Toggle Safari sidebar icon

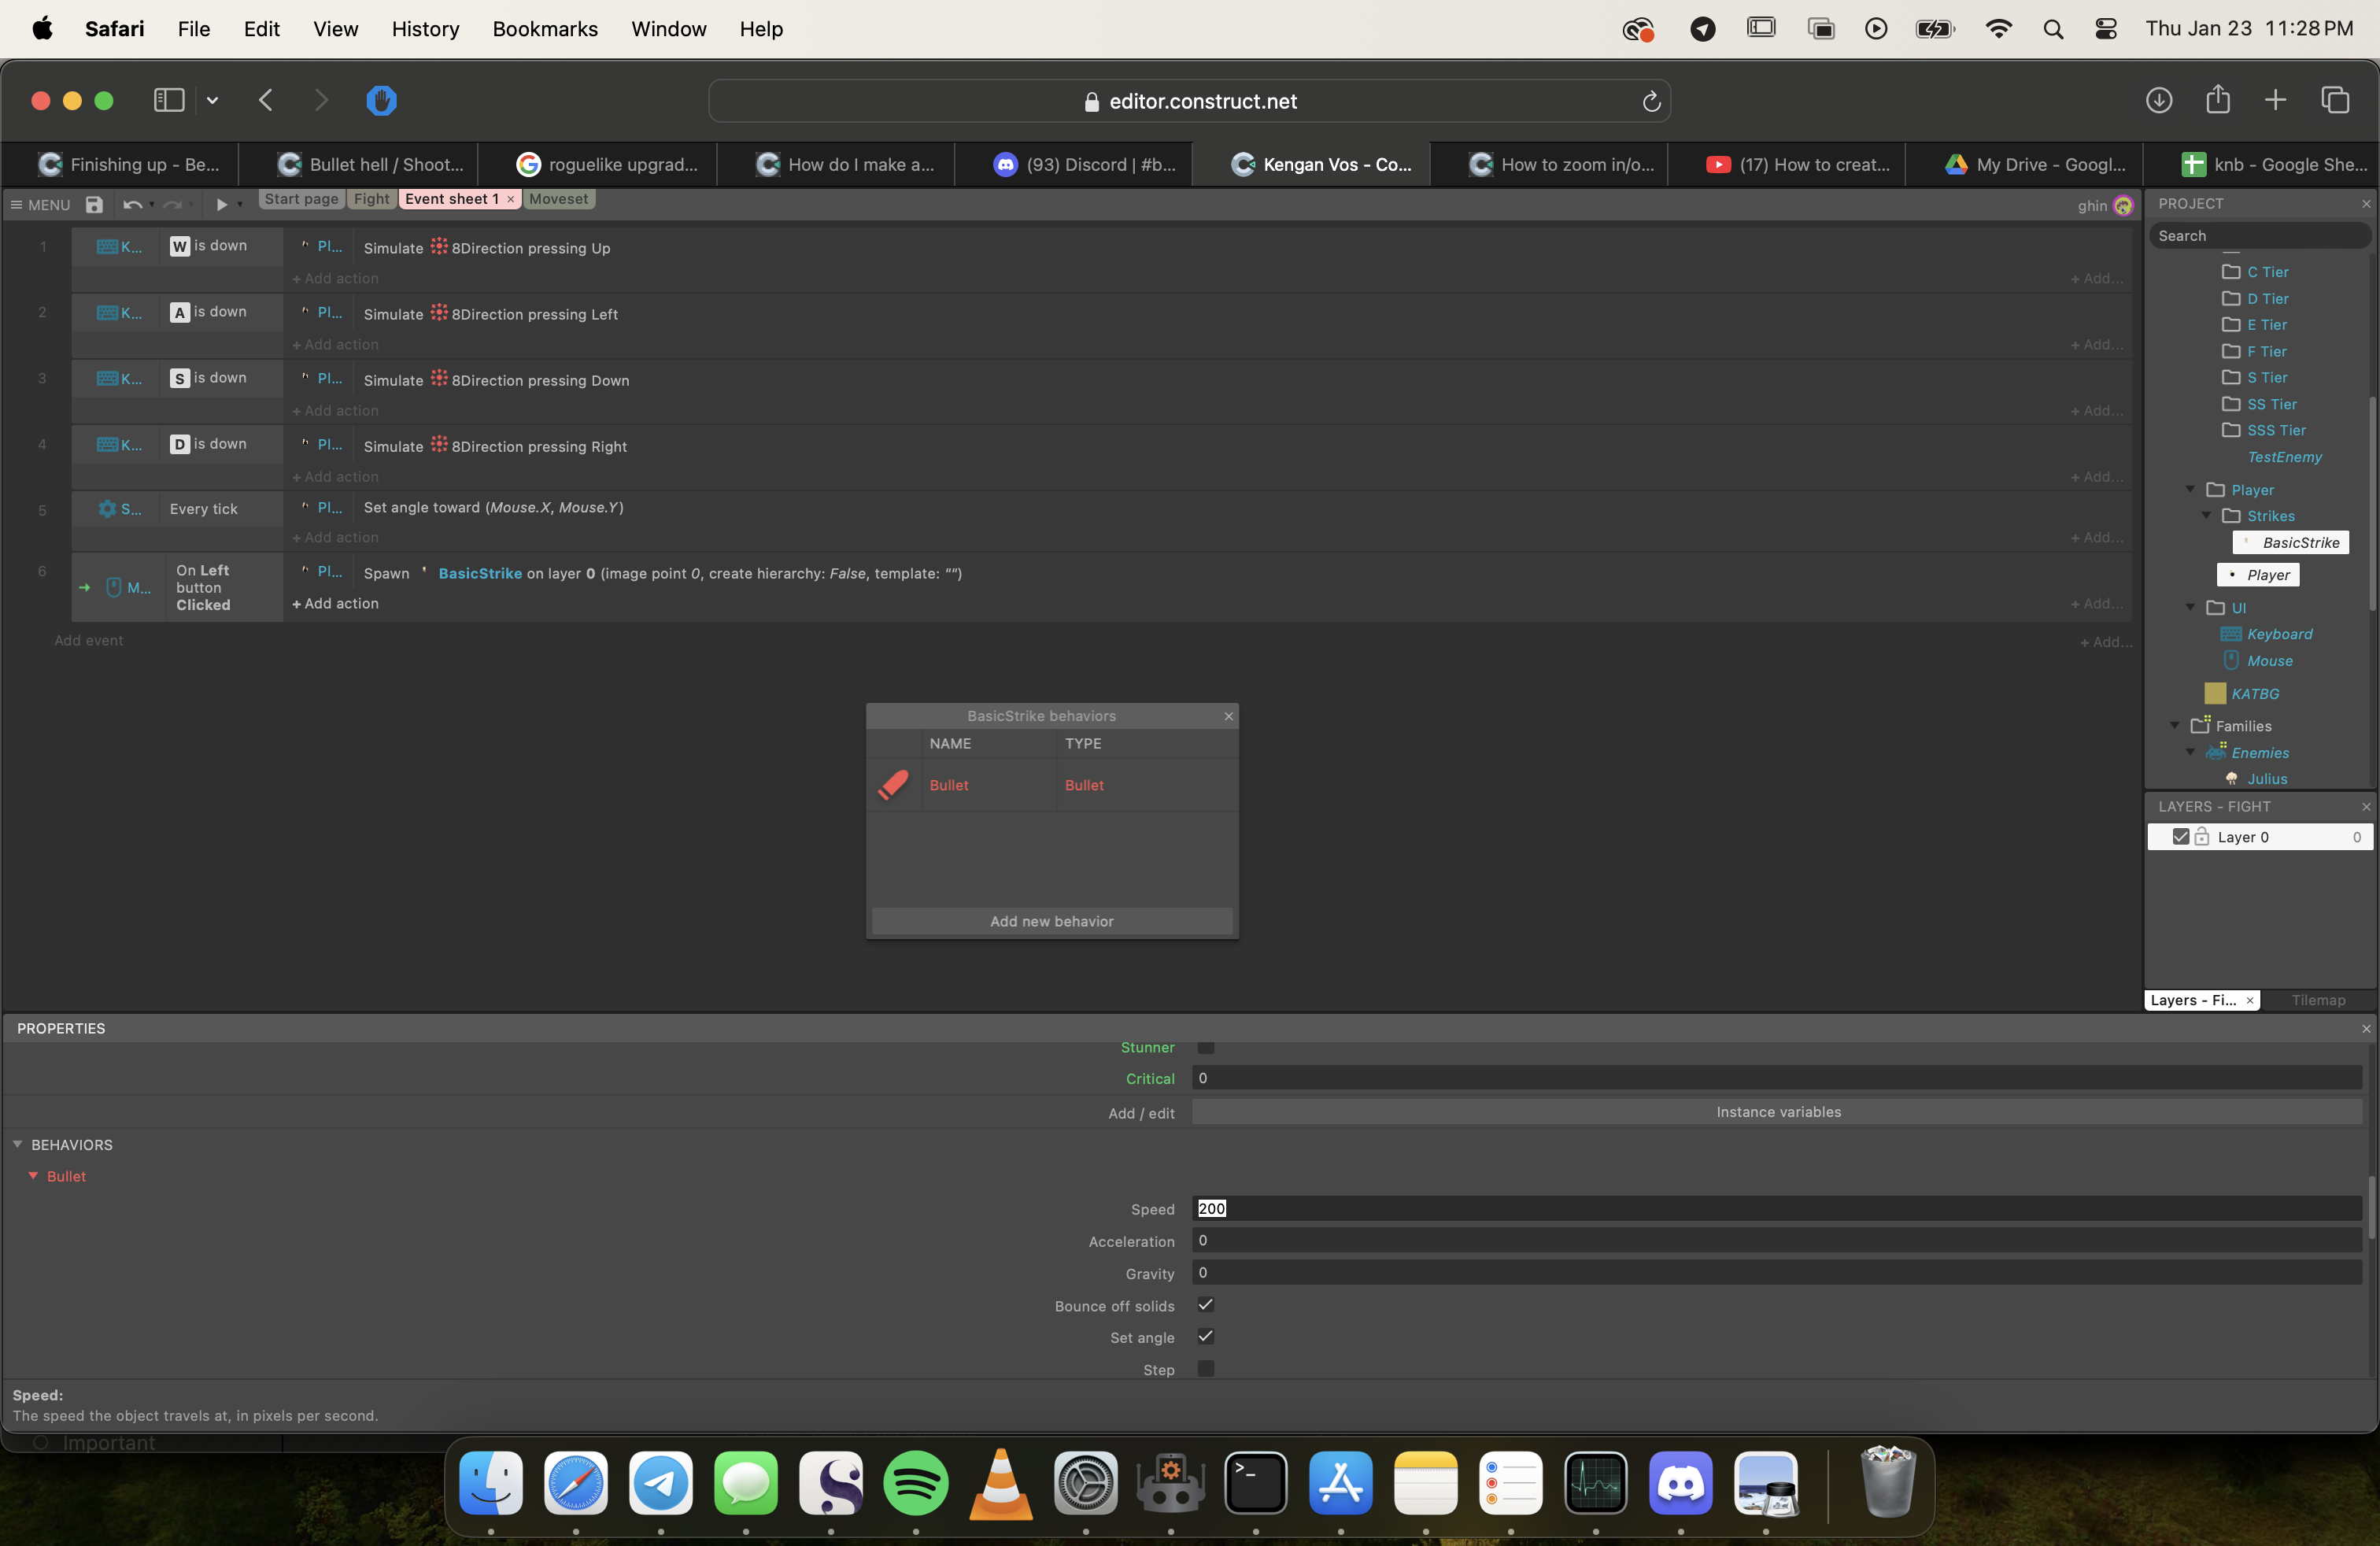pos(168,100)
